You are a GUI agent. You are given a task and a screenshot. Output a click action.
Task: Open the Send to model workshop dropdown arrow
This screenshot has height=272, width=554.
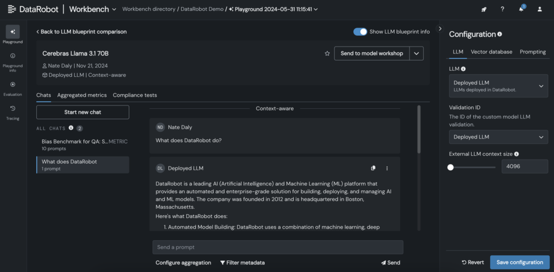click(x=416, y=54)
